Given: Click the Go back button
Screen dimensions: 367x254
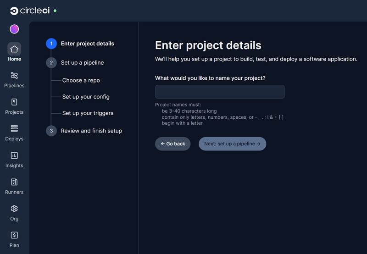Looking at the screenshot, I should tap(172, 144).
